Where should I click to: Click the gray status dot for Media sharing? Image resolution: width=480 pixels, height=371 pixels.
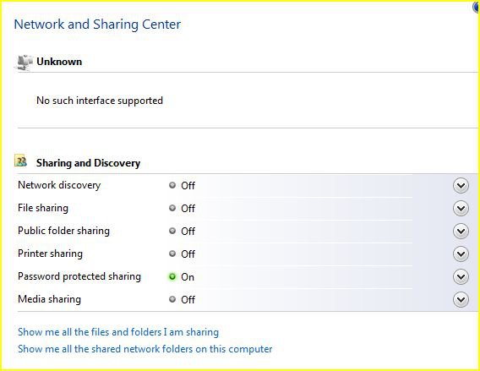coord(172,299)
